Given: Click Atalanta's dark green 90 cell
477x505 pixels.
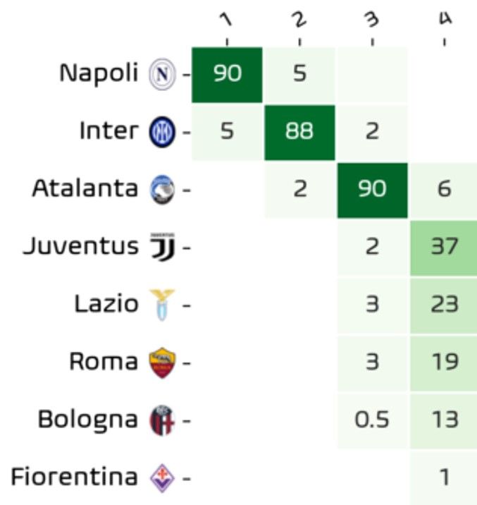Looking at the screenshot, I should point(372,190).
